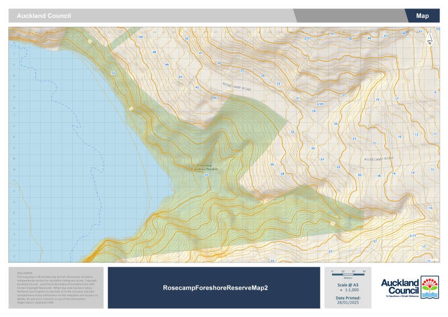Click the right-side ROSECAMP ROAD street label

click(x=379, y=158)
